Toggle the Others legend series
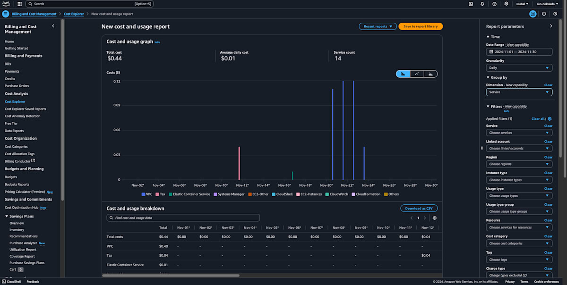 tap(391, 194)
